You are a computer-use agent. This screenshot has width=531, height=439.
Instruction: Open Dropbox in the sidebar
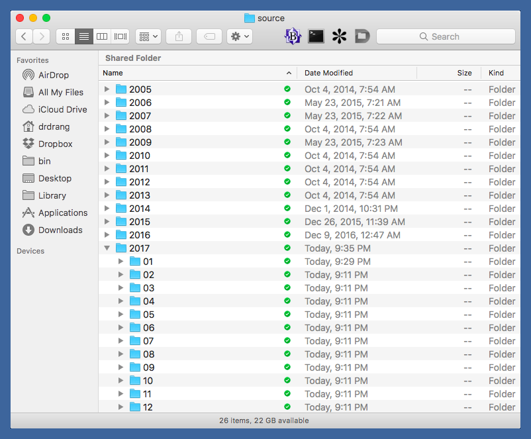point(55,144)
